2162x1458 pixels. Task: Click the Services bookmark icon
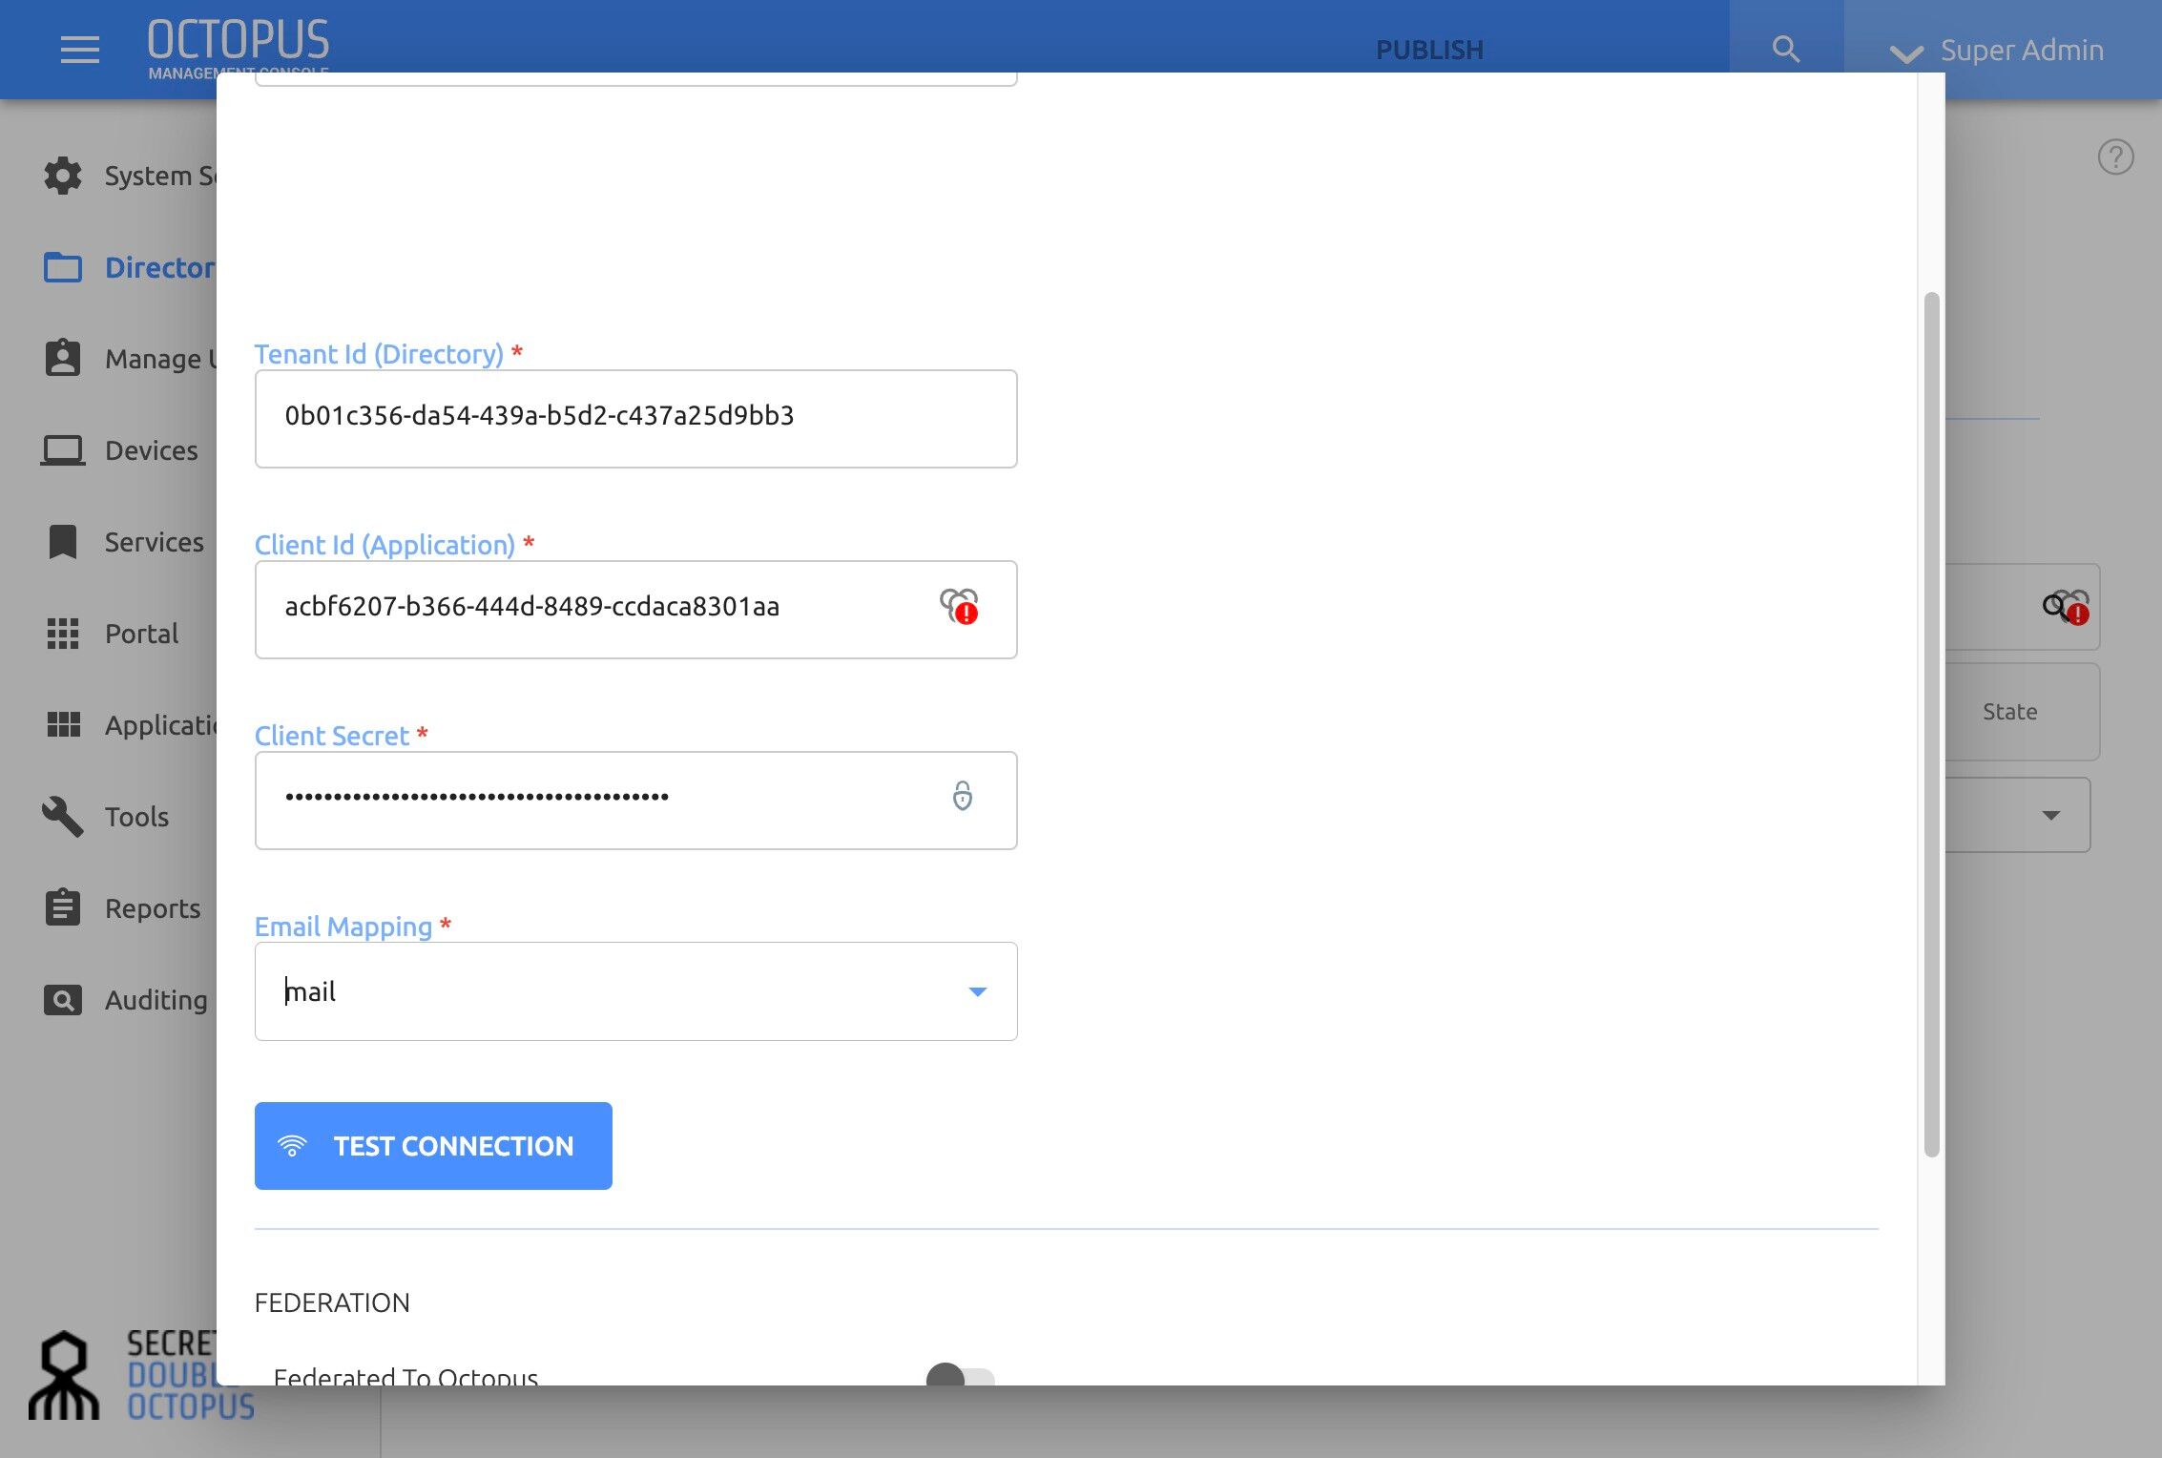(x=63, y=542)
